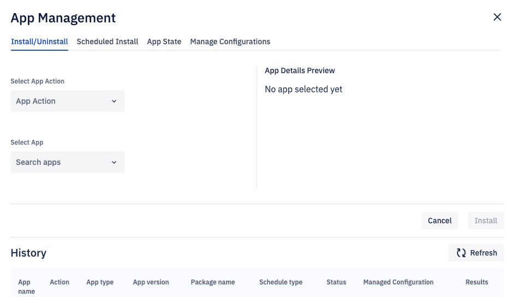Click the Managed Configuration column header
Screen dimensions: 517x297
pyautogui.click(x=399, y=282)
